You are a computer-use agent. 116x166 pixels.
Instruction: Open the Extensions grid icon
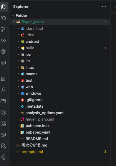point(3,79)
